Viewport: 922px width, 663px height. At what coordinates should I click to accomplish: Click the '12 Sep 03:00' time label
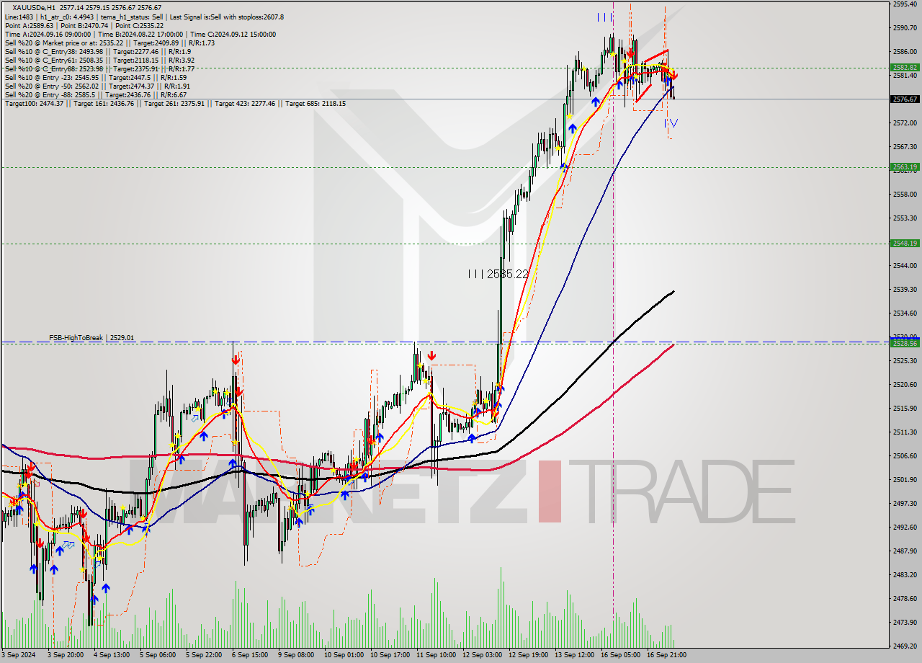[481, 655]
